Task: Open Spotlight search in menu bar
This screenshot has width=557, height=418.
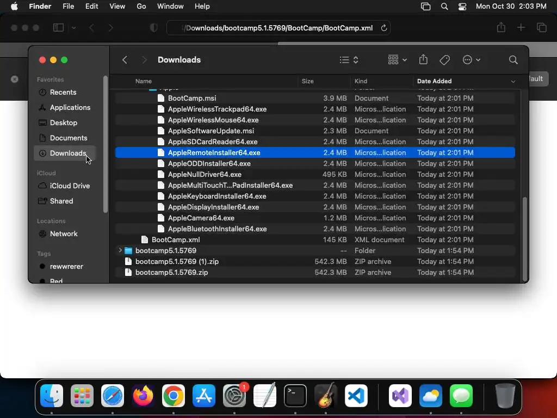Action: pyautogui.click(x=444, y=7)
